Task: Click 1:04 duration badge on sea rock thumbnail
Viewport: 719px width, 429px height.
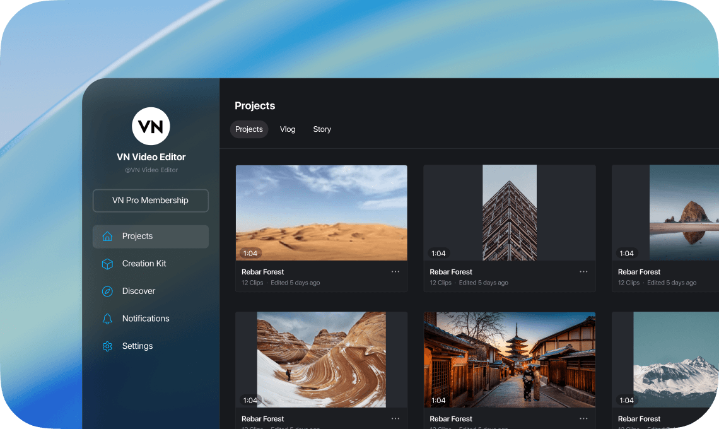Action: (626, 253)
